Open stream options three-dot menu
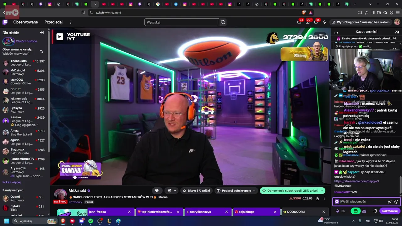402x226 pixels. pyautogui.click(x=324, y=198)
